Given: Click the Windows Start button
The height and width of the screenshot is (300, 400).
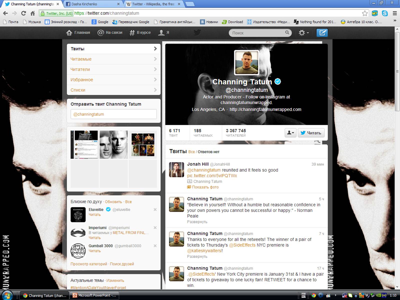Looking at the screenshot, I should coord(7,295).
